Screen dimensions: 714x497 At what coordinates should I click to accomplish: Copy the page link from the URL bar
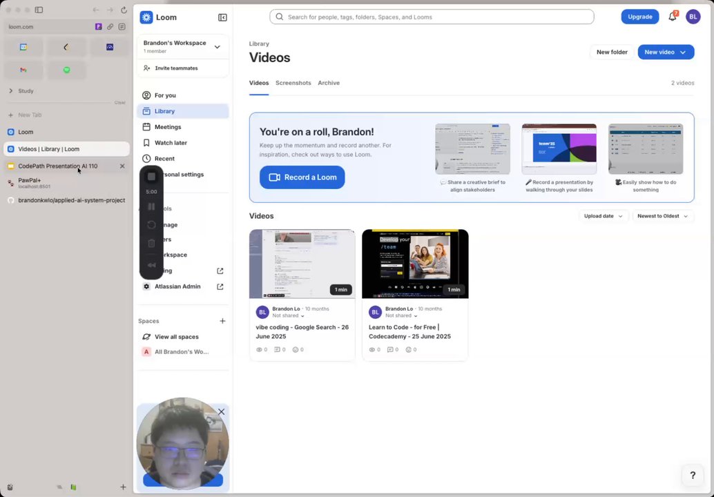[x=110, y=27]
